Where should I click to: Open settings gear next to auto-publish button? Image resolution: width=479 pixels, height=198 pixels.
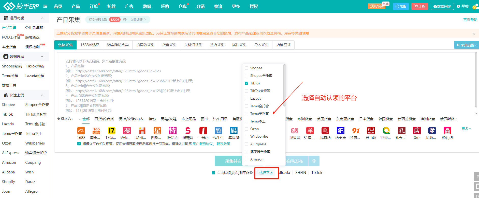tap(314, 161)
